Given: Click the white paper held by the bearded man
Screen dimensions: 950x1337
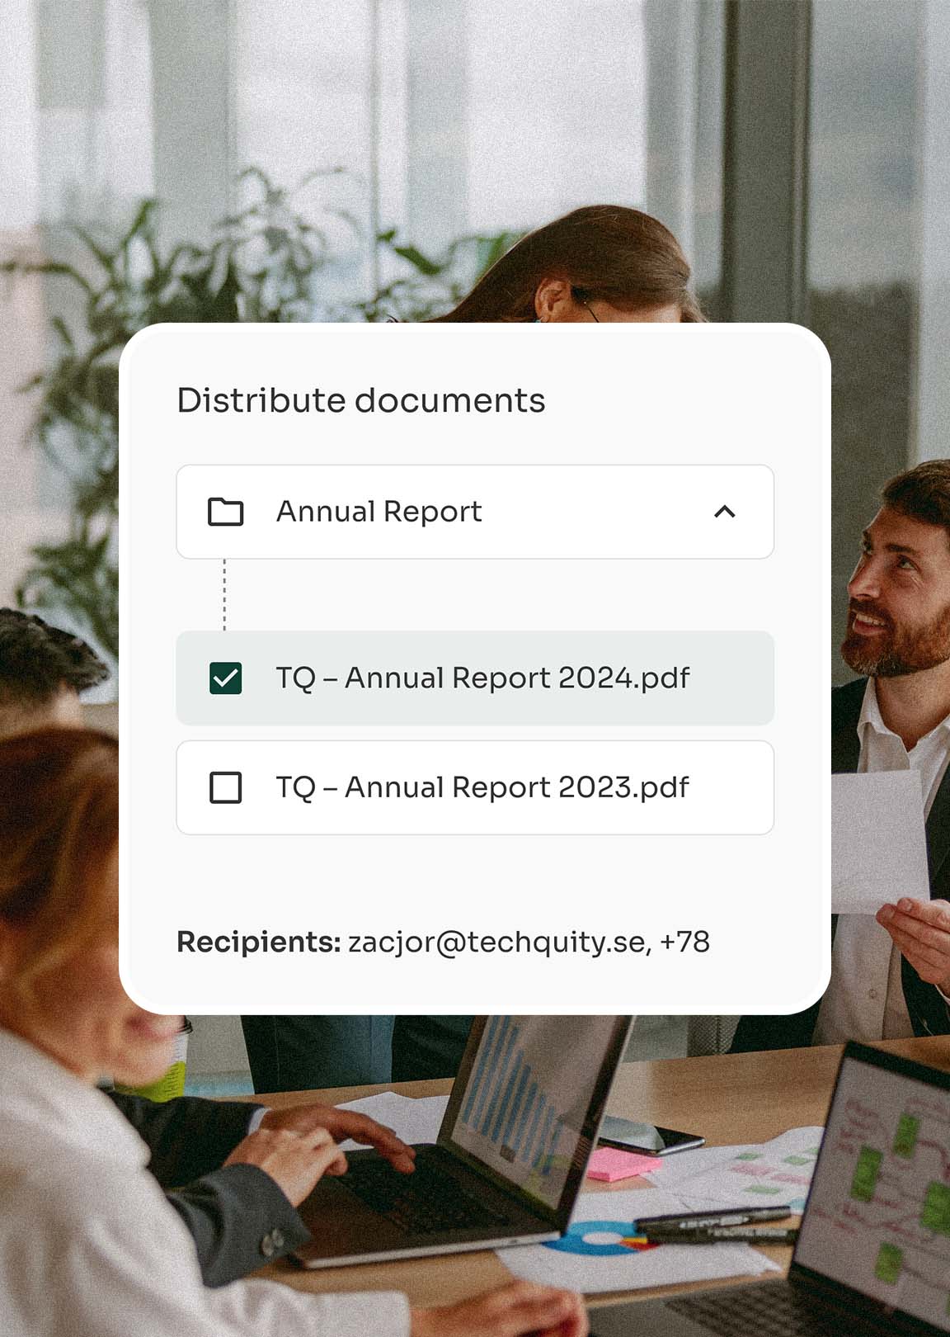Looking at the screenshot, I should 878,842.
